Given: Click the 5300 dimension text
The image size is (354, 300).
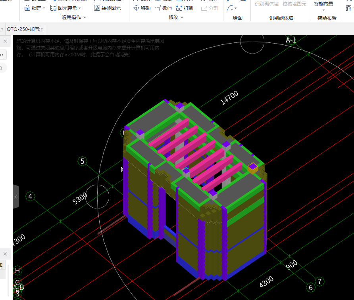Looking at the screenshot, I should [x=80, y=198].
